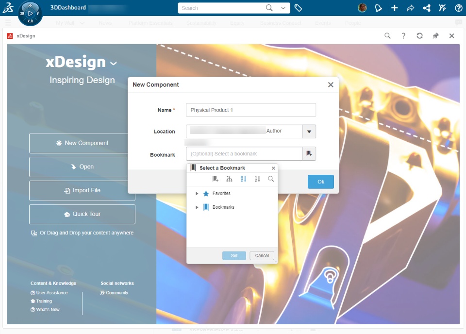This screenshot has width=466, height=334.
Task: Open the User Assistance link
Action: click(49, 293)
